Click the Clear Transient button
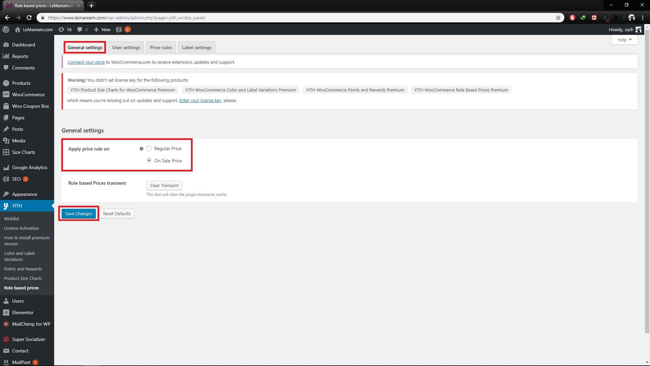 click(164, 185)
